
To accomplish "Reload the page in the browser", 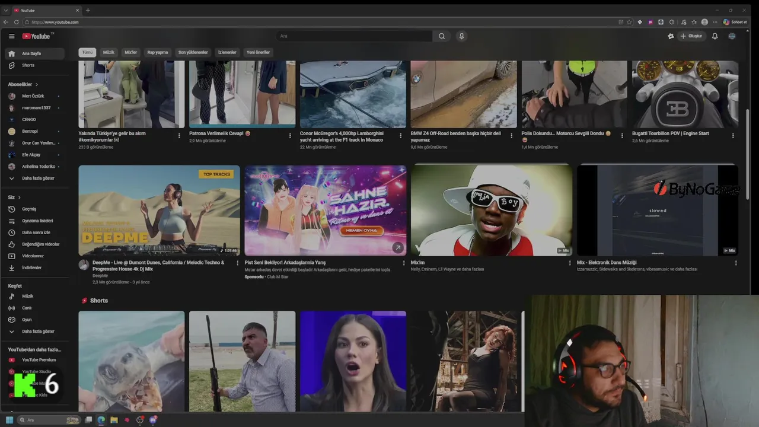I will (x=16, y=22).
